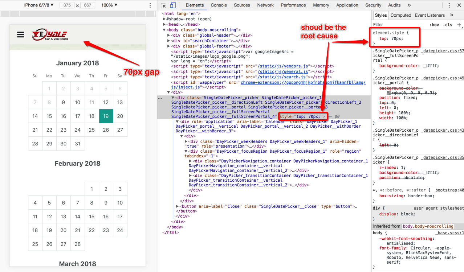Screen dimensions: 464x272
Task: Switch to the Console tab
Action: point(219,5)
